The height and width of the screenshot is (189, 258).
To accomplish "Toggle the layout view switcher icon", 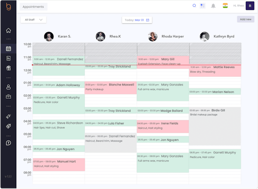I will click(203, 6).
